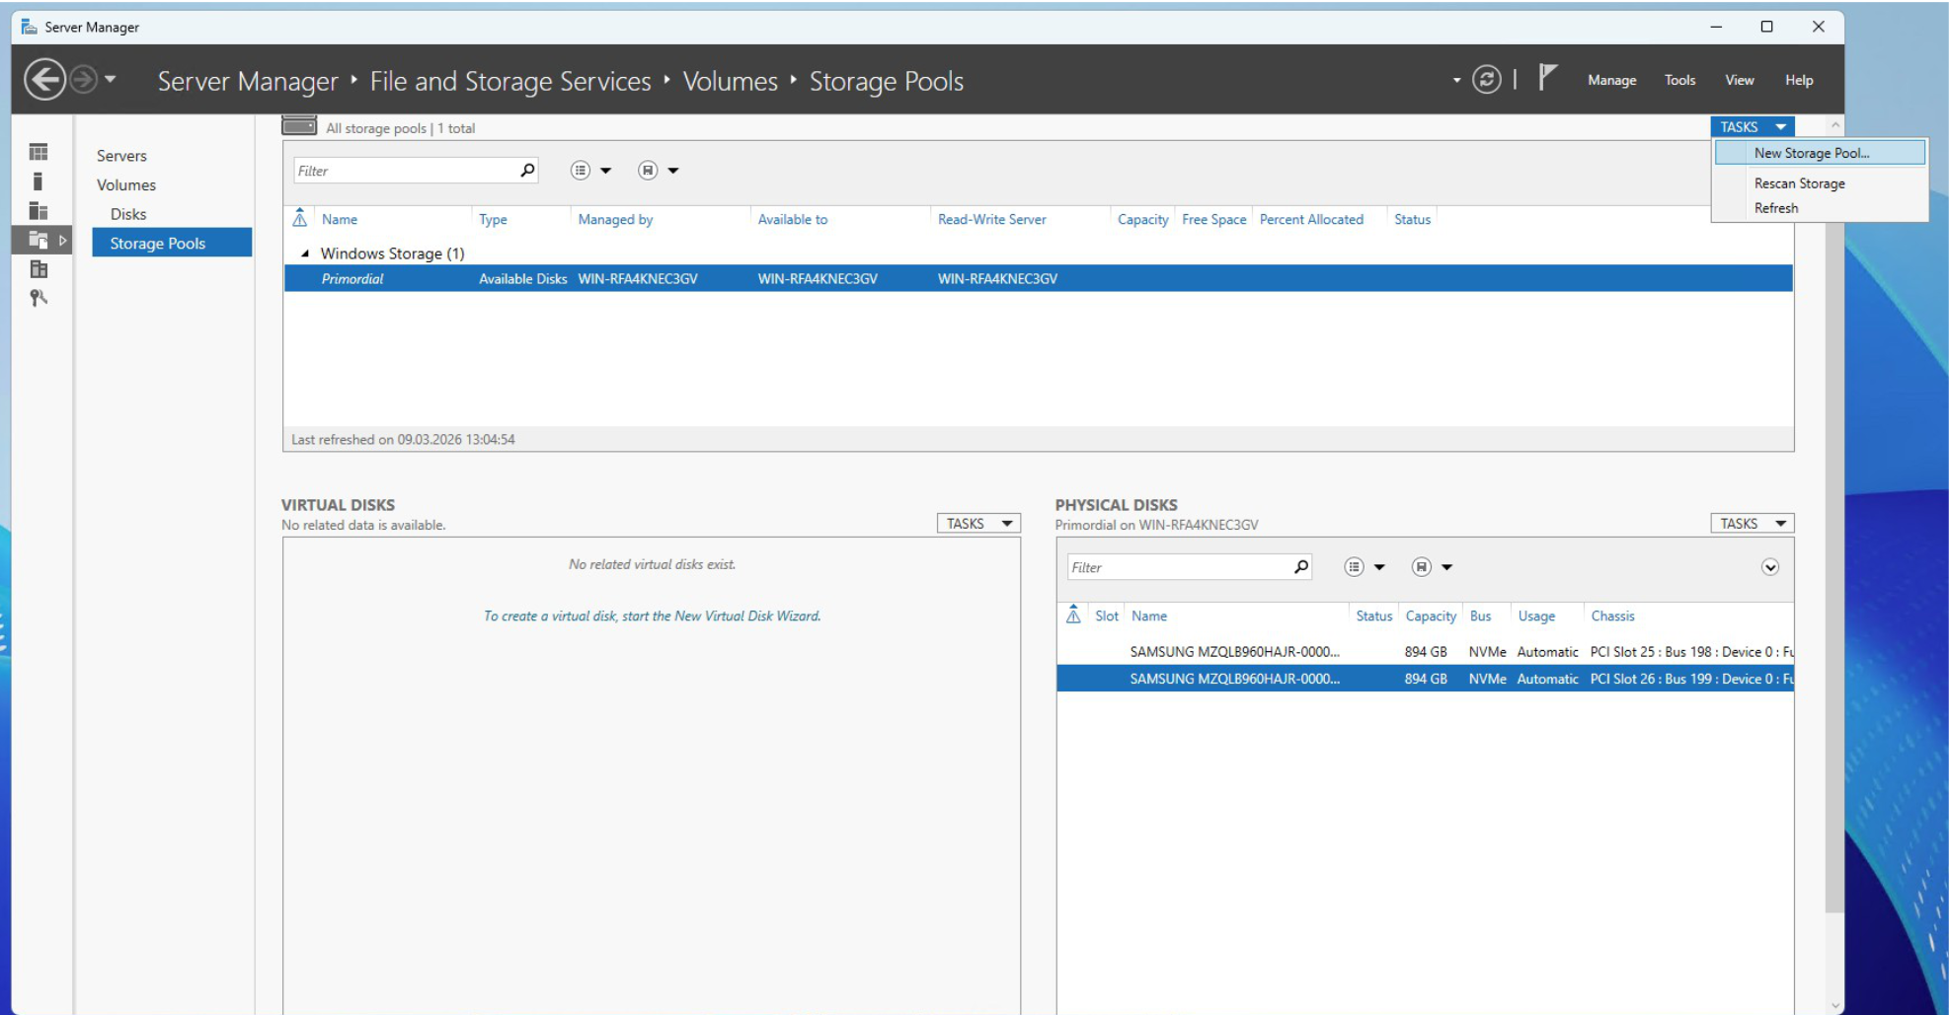Click the All Servers sidebar icon

[39, 211]
